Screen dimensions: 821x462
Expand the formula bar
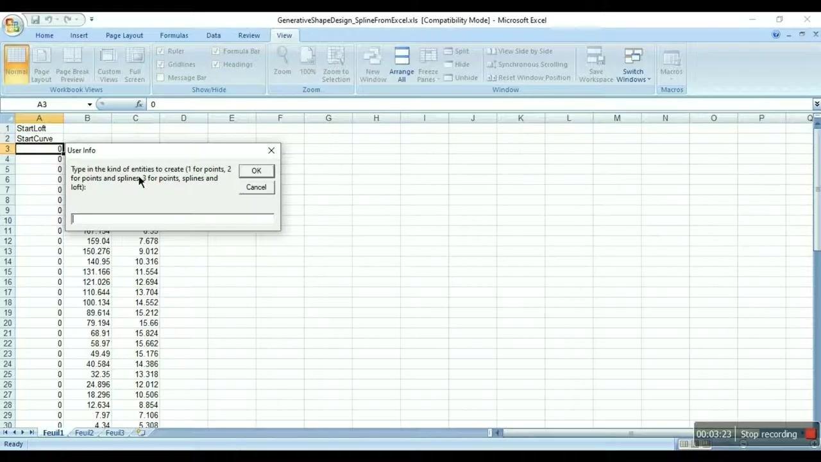pos(817,104)
